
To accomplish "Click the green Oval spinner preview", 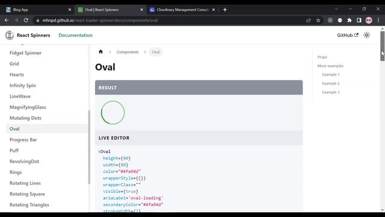I will click(113, 113).
